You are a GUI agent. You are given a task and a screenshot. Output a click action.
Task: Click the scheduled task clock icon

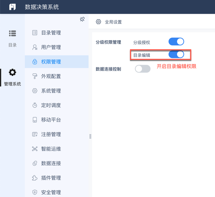coord(35,105)
